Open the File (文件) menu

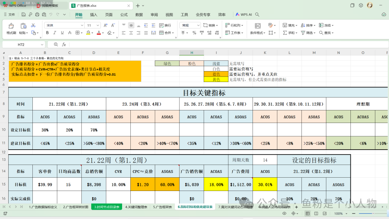(9, 15)
